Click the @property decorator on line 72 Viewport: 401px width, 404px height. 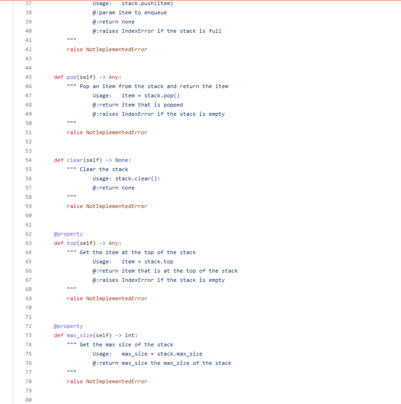68,326
